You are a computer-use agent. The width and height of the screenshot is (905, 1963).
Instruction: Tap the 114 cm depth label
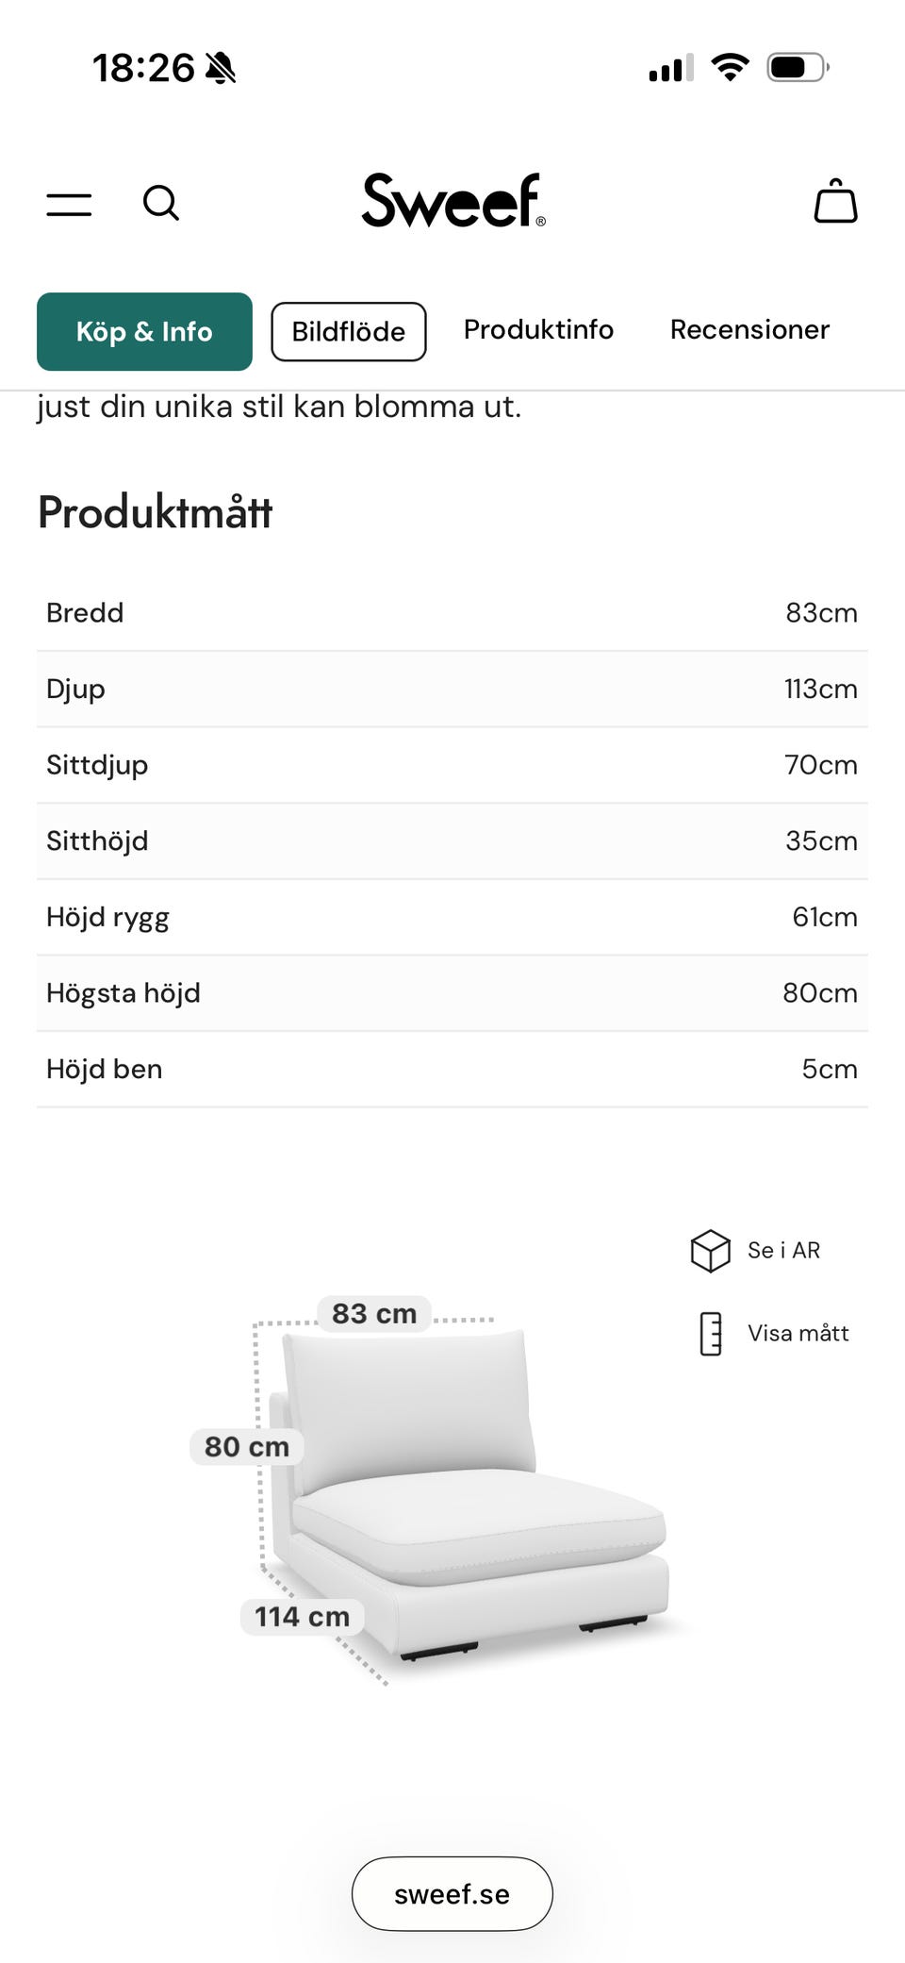click(302, 1617)
